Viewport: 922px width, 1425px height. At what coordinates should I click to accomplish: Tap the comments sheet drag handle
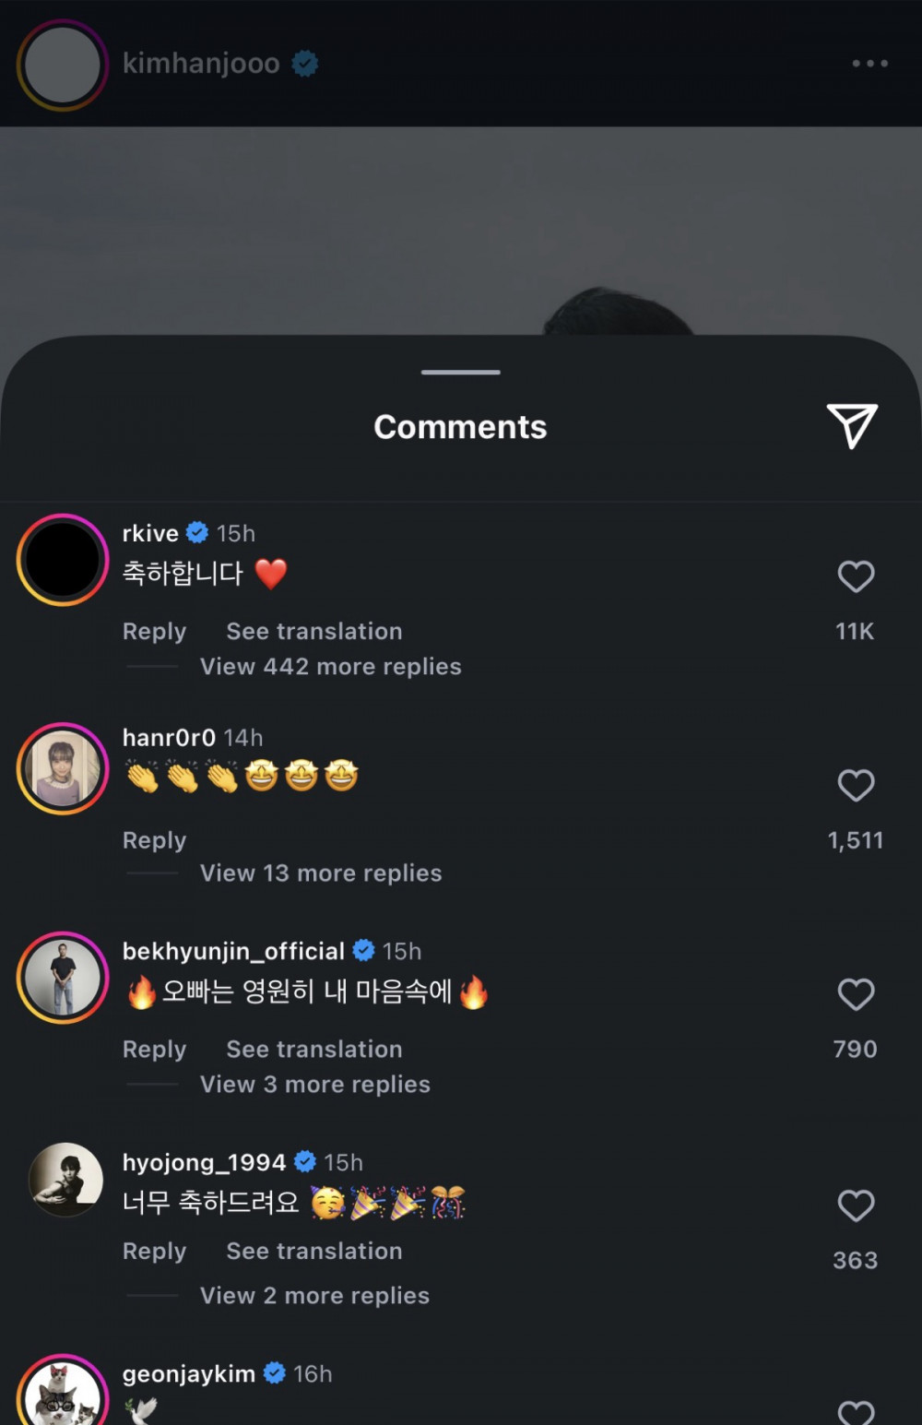460,373
